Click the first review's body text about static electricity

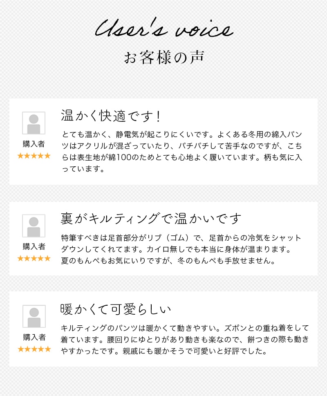tap(182, 152)
